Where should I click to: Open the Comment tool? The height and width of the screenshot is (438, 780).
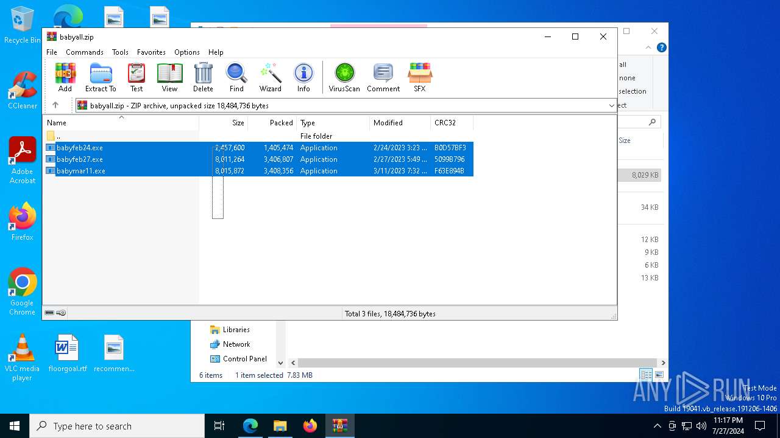coord(383,77)
